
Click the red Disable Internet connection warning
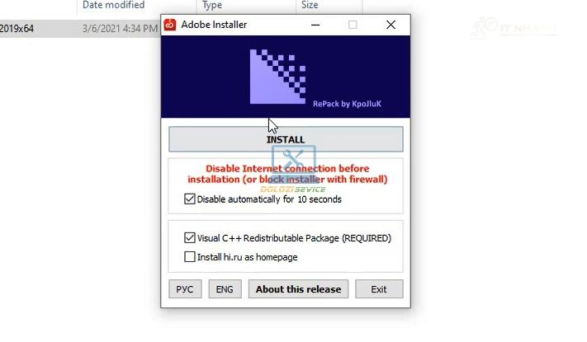[x=287, y=174]
